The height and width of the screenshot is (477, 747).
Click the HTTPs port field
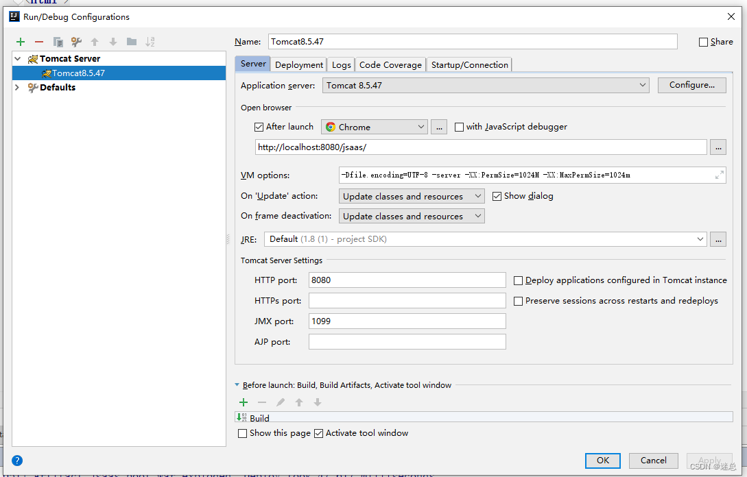[407, 300]
